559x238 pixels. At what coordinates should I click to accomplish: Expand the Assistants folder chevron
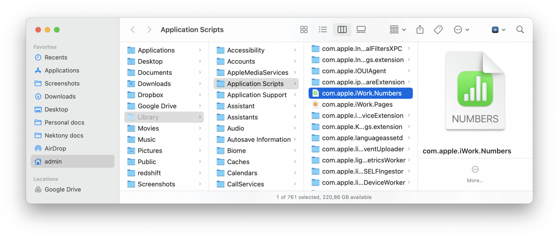[x=295, y=117]
